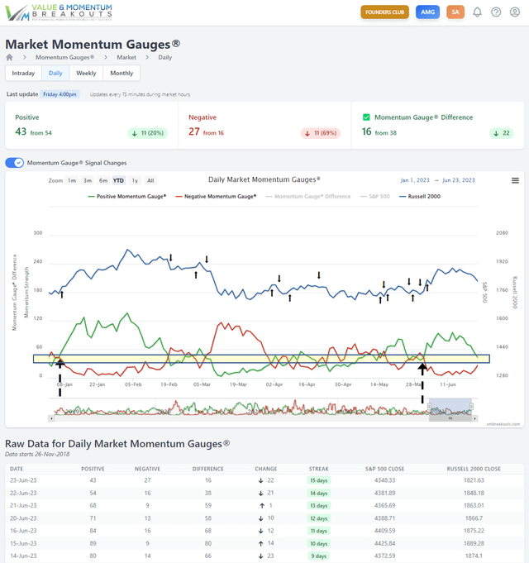Click the Daily breadcrumb item
529x563 pixels.
165,57
